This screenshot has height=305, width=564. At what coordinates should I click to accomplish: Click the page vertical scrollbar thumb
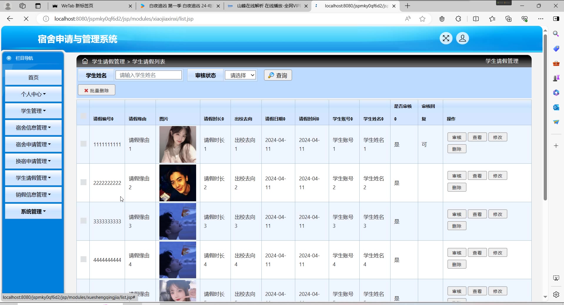(x=545, y=118)
